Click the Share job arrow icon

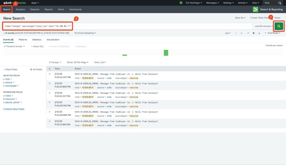click(248, 33)
